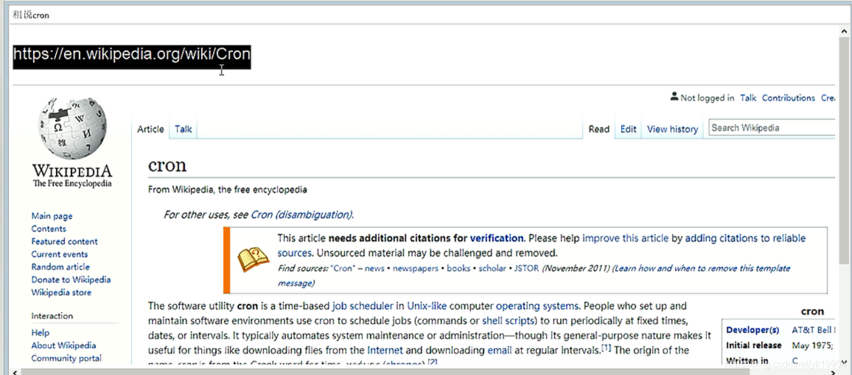Click the Interaction sidebar heading
This screenshot has width=852, height=375.
tap(52, 316)
